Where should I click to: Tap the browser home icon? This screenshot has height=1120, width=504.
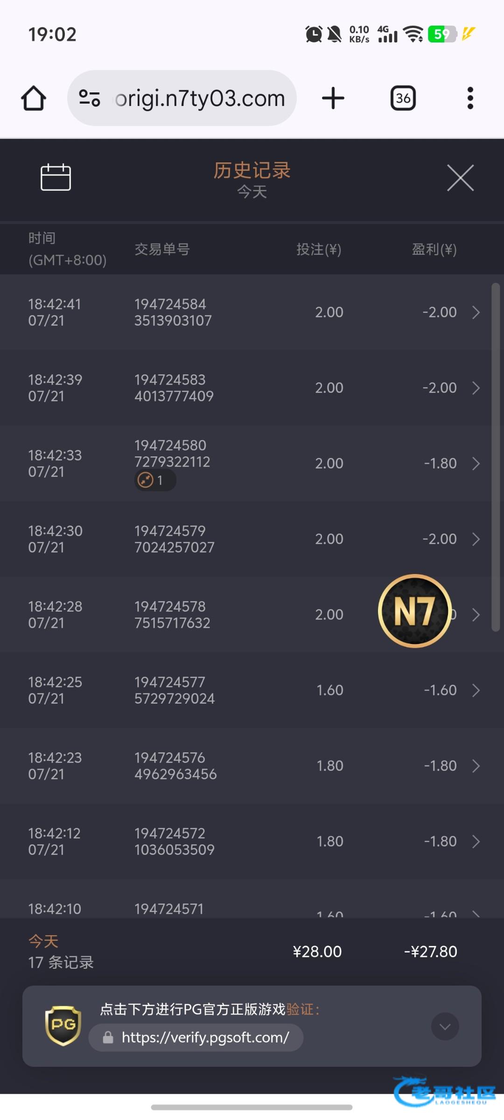point(34,98)
